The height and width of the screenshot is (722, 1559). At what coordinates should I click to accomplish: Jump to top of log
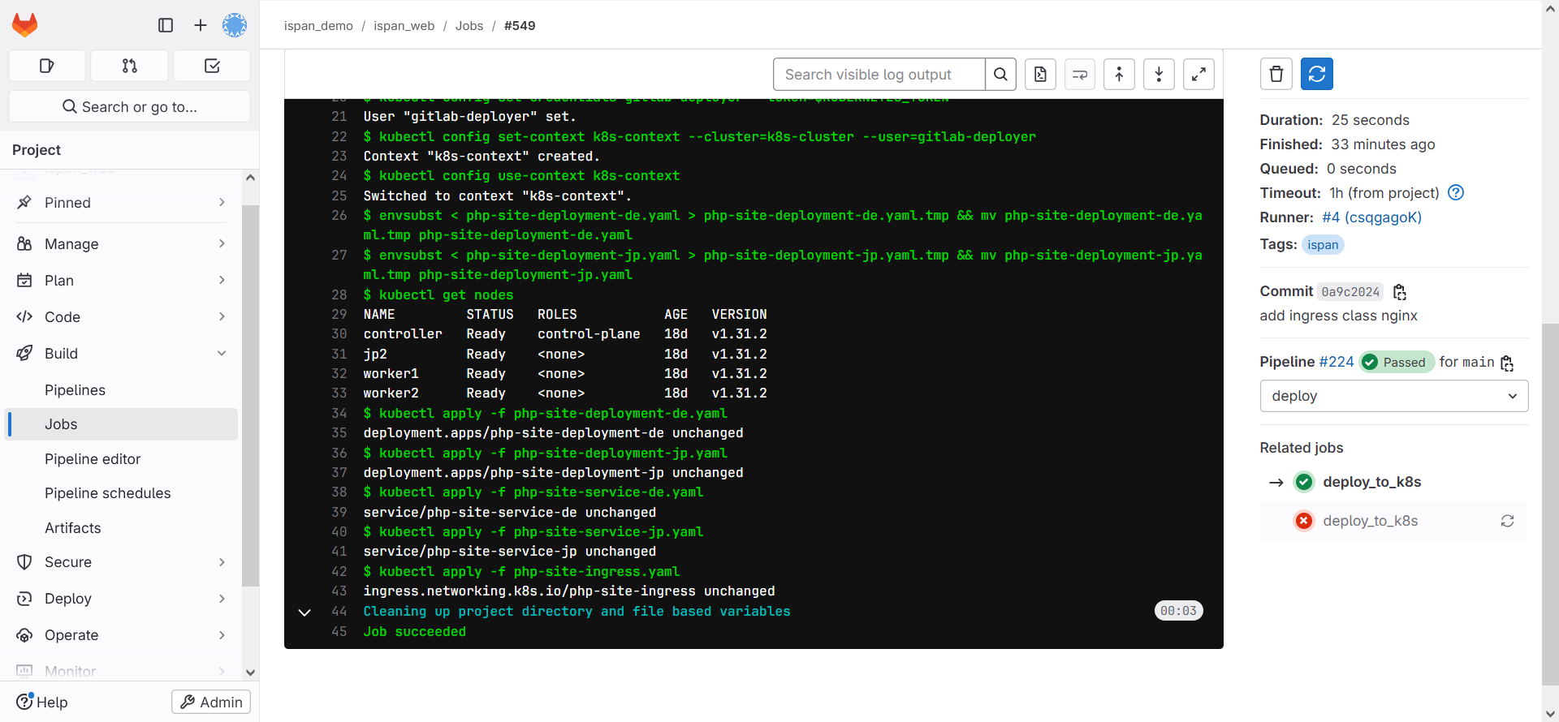click(x=1119, y=75)
